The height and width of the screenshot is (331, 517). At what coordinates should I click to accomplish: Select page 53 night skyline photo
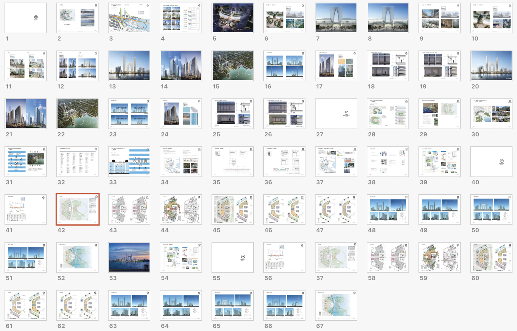click(129, 257)
